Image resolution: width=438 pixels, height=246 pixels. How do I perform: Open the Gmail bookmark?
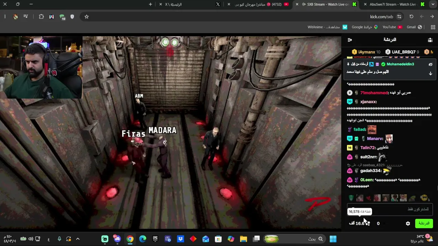click(414, 27)
